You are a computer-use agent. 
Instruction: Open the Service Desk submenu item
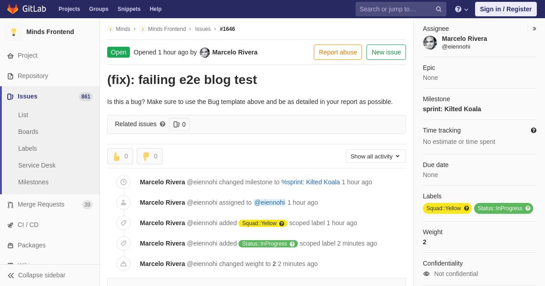pyautogui.click(x=37, y=165)
